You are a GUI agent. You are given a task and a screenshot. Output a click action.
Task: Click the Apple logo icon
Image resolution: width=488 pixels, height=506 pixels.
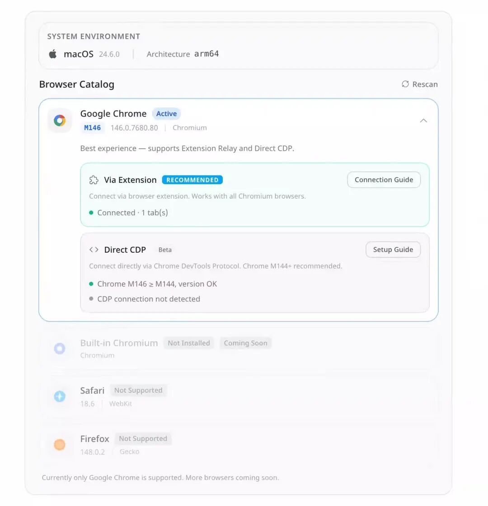(53, 54)
